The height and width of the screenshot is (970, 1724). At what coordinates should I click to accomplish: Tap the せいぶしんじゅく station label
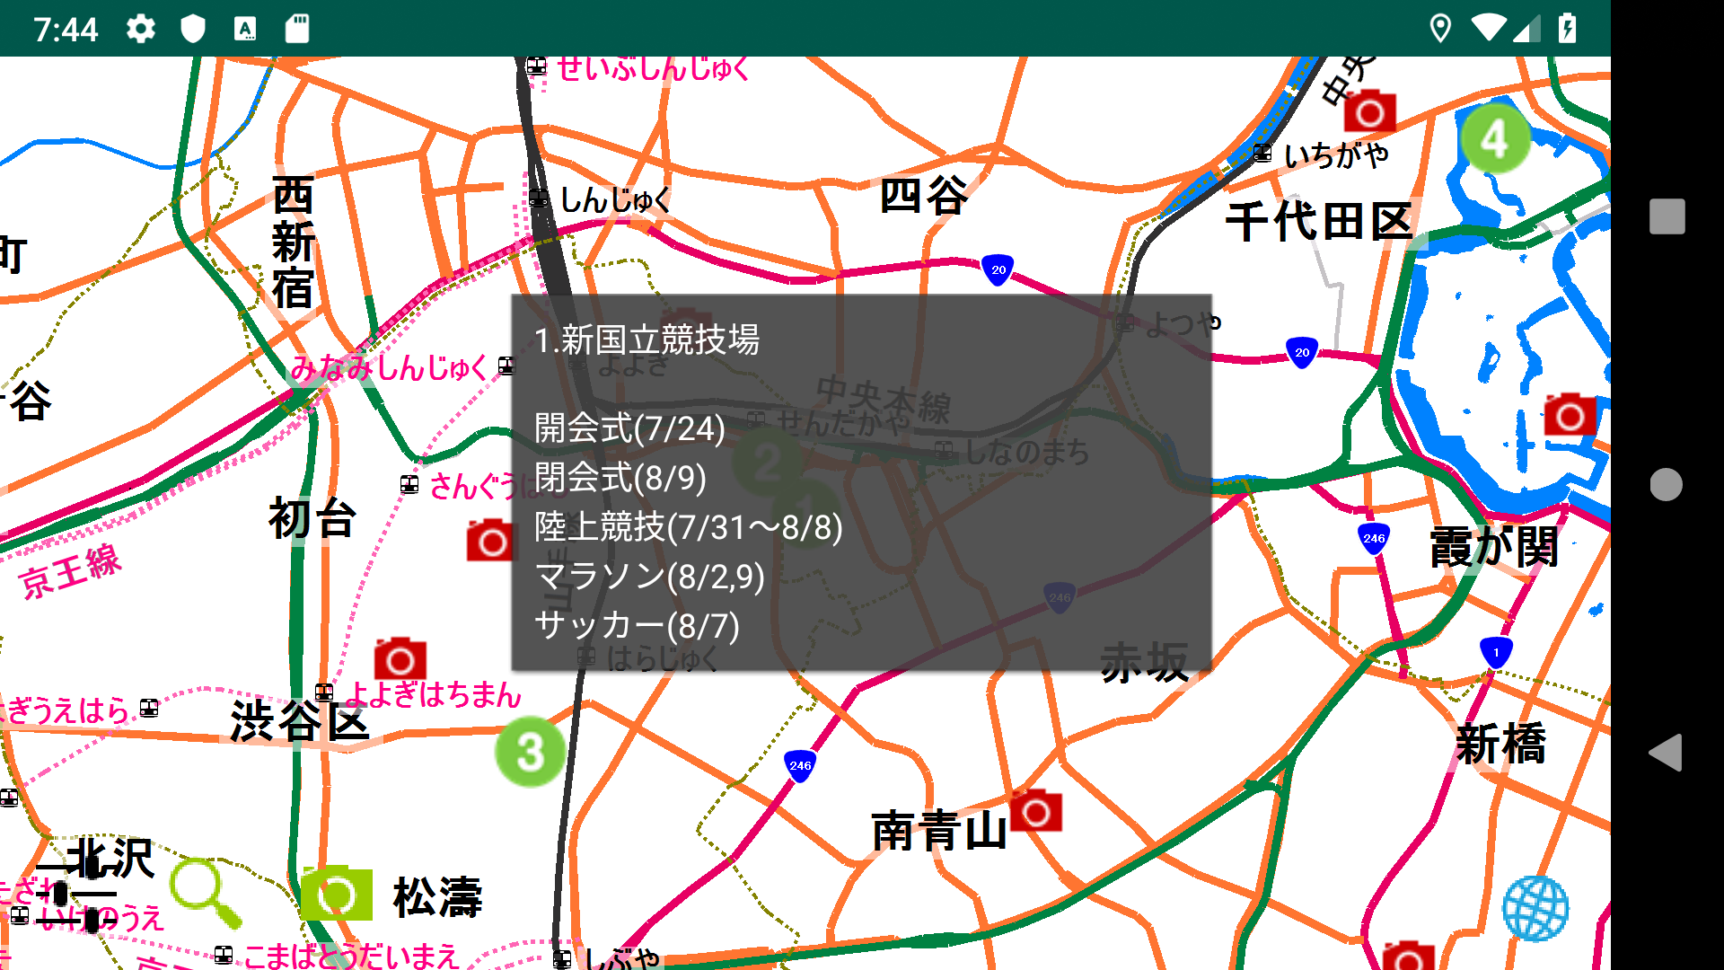(x=653, y=68)
